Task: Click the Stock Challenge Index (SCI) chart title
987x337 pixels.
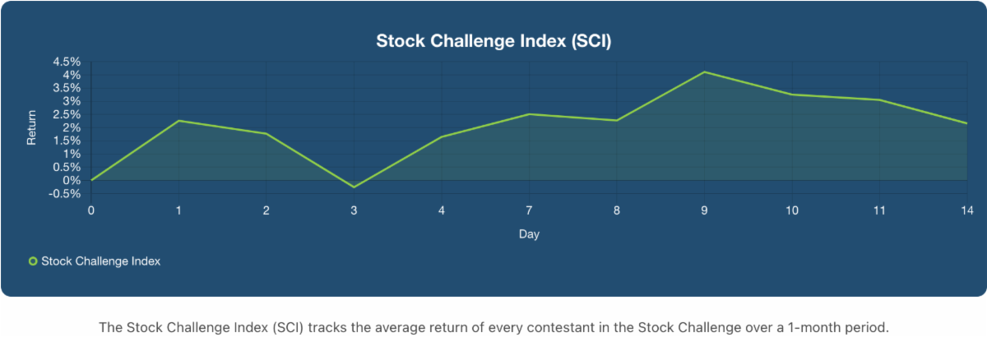Action: pyautogui.click(x=493, y=41)
